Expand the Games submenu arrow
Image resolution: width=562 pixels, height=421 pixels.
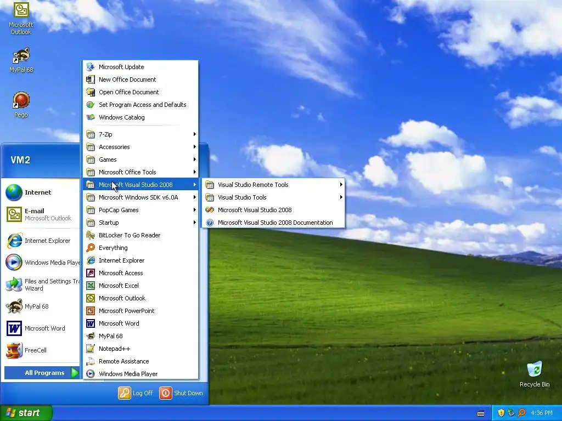pos(195,160)
